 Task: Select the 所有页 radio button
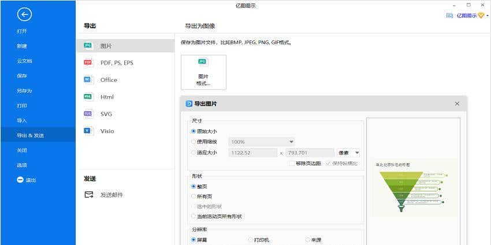pos(194,196)
